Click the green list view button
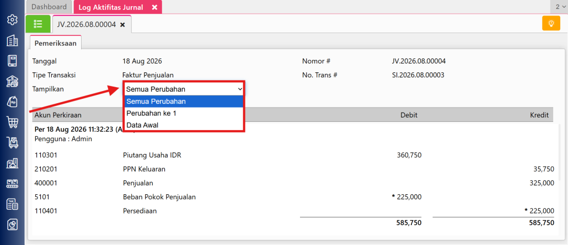Screen dimensions: 568x245 (38, 24)
